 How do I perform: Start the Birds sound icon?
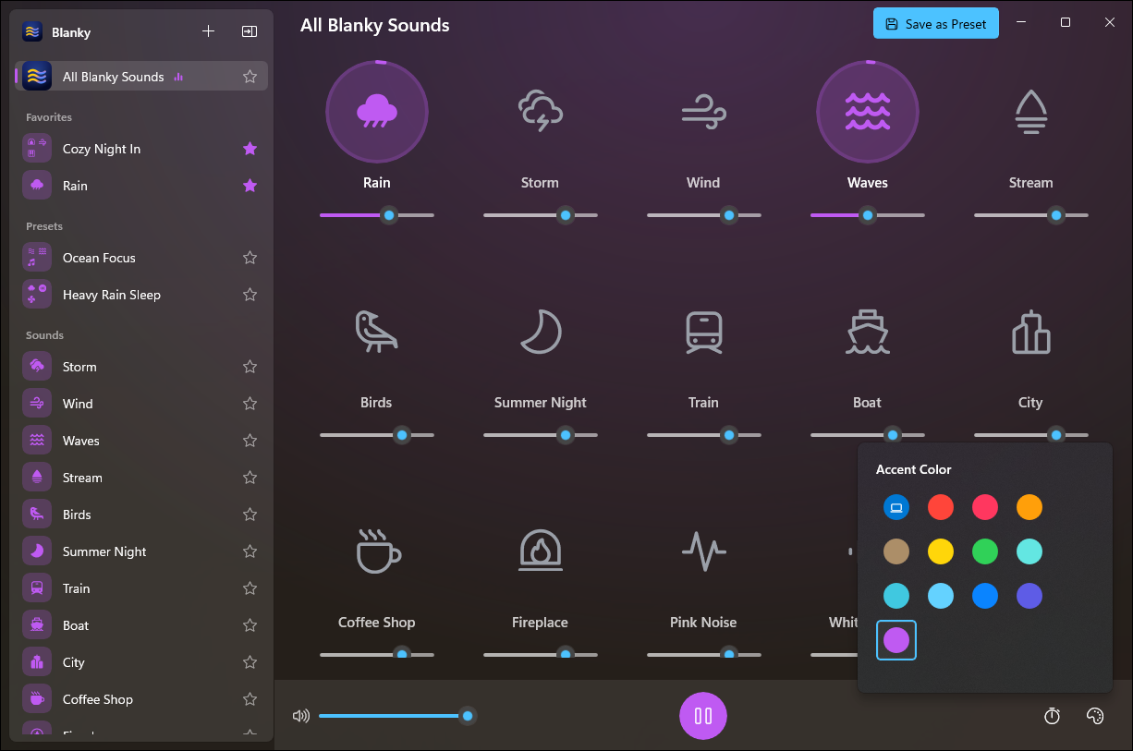pos(376,332)
